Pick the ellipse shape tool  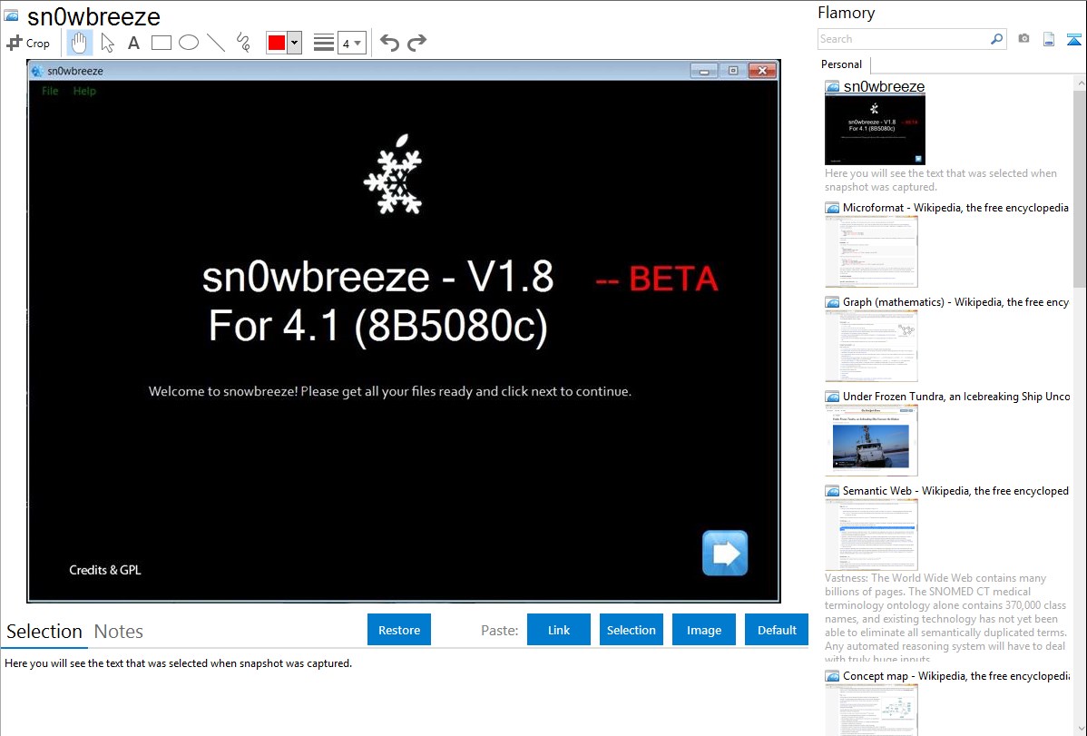[189, 43]
